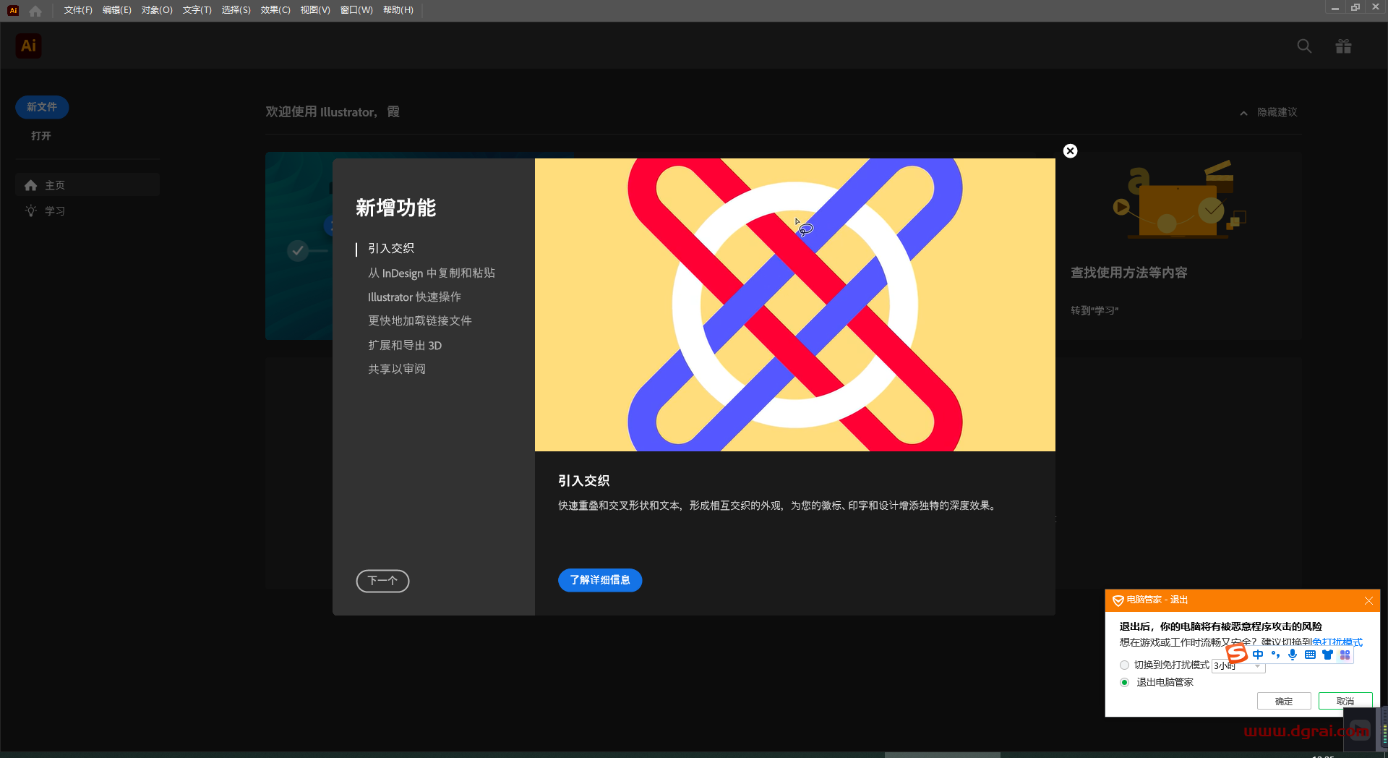Viewport: 1388px width, 758px height.
Task: Click the 下一个 button
Action: tap(382, 581)
